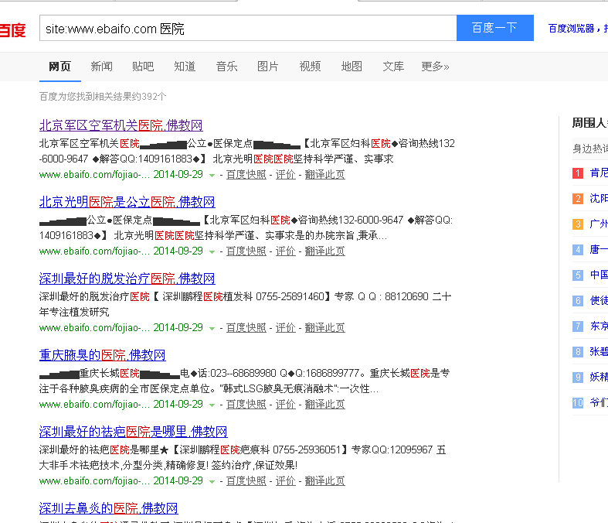Expand dropdown arrow for 重庆腋臭的医院 result
The width and height of the screenshot is (608, 523).
click(212, 405)
